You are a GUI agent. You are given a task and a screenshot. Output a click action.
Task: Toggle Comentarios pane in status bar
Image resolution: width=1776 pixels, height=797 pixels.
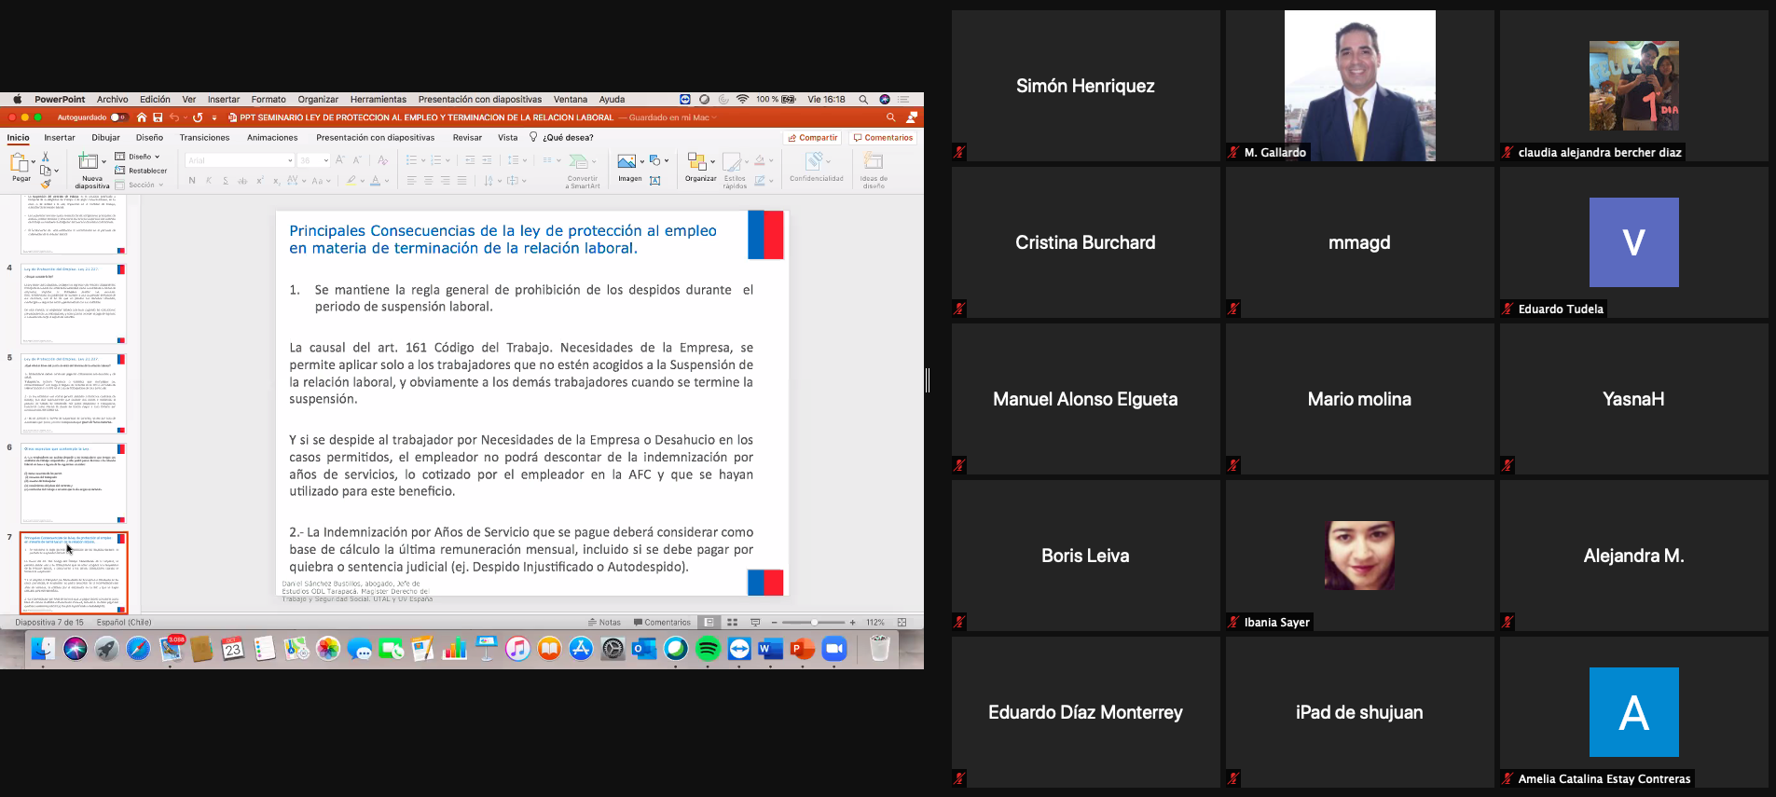pyautogui.click(x=662, y=623)
